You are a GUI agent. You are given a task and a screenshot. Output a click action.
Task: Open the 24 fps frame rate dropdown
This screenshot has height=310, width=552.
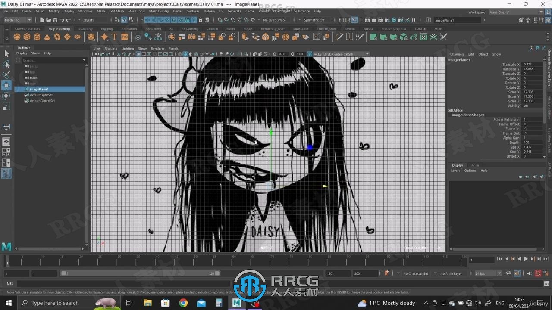[488, 273]
